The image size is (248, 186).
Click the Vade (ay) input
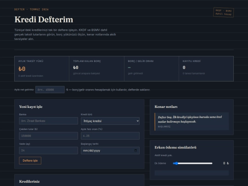(x=48, y=151)
